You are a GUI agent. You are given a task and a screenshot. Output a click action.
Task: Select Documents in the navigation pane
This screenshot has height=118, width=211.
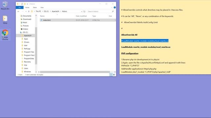point(27,16)
